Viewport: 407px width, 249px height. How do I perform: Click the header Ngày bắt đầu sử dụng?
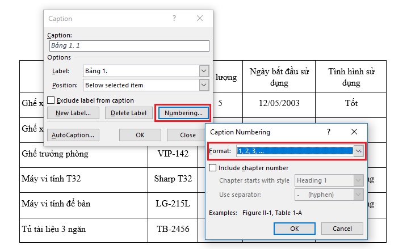[279, 77]
